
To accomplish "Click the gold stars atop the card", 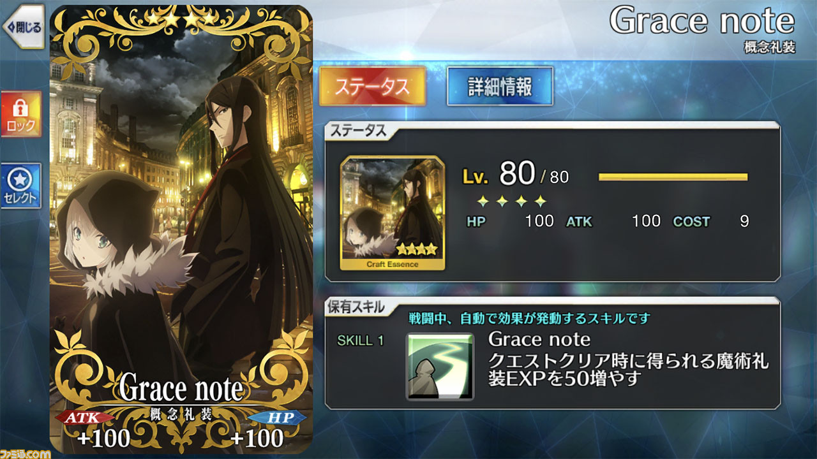I will 181,19.
